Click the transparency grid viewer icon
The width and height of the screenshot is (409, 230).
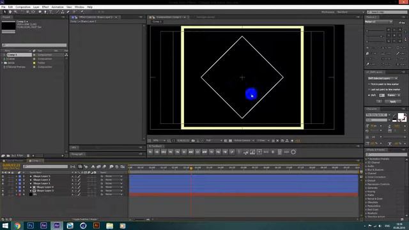click(x=230, y=141)
